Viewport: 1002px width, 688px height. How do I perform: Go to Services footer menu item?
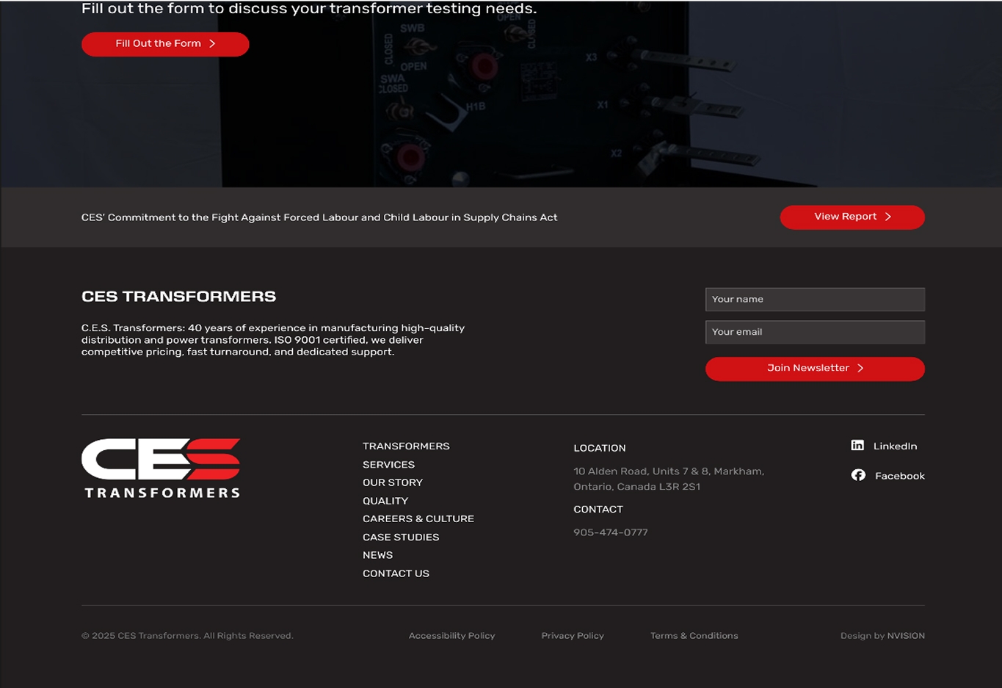click(388, 465)
